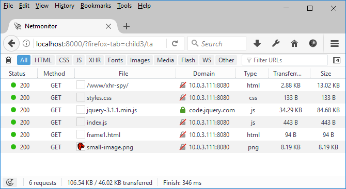Open the Tools menu
This screenshot has width=346, height=189.
(124, 6)
